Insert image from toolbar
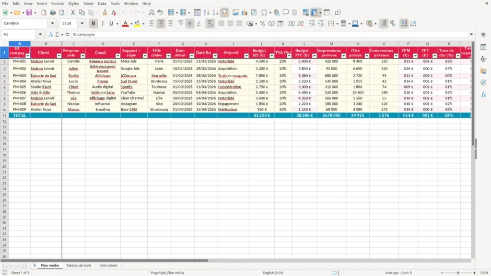The width and height of the screenshot is (491, 276). point(235,12)
